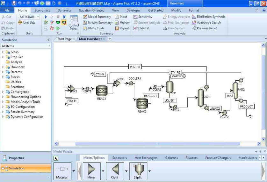Select the PRO-RE stream label

[x=135, y=67]
